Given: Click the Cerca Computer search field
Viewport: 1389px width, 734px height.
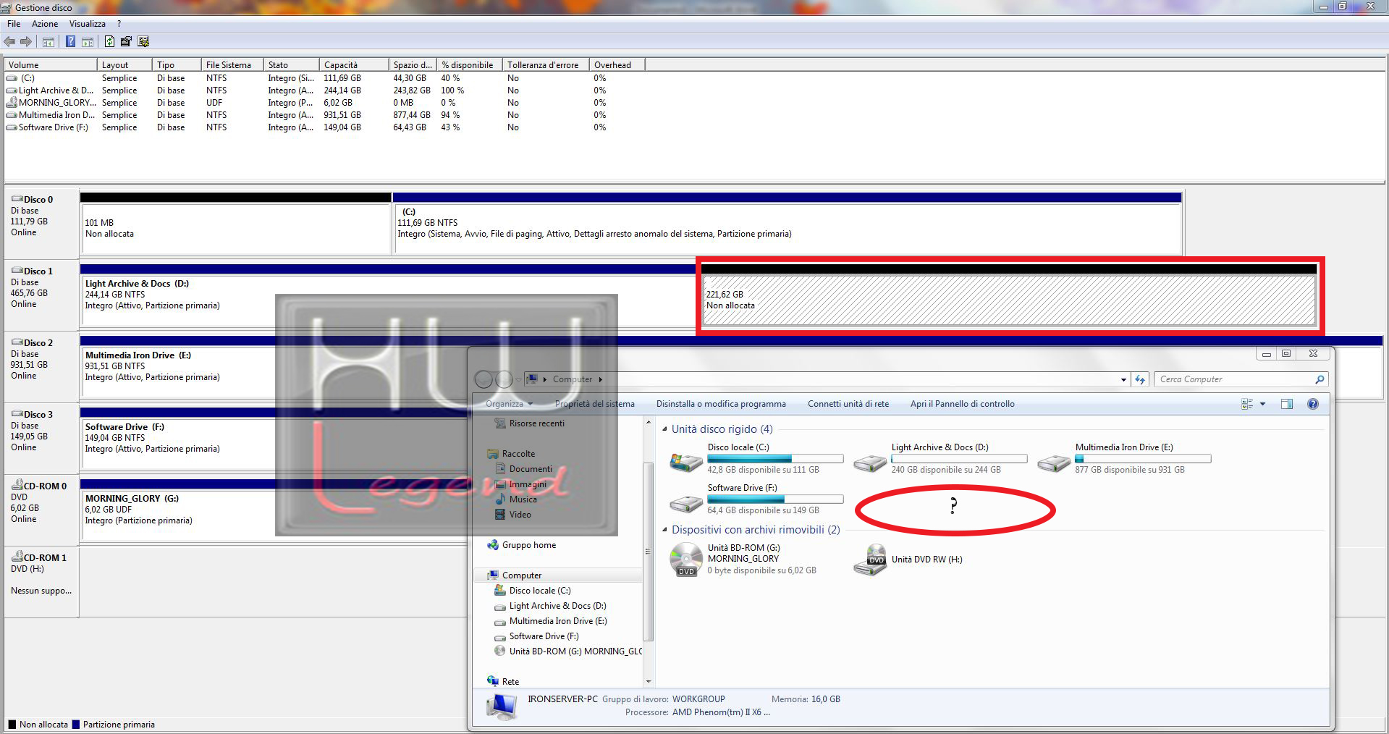Looking at the screenshot, I should click(x=1234, y=379).
